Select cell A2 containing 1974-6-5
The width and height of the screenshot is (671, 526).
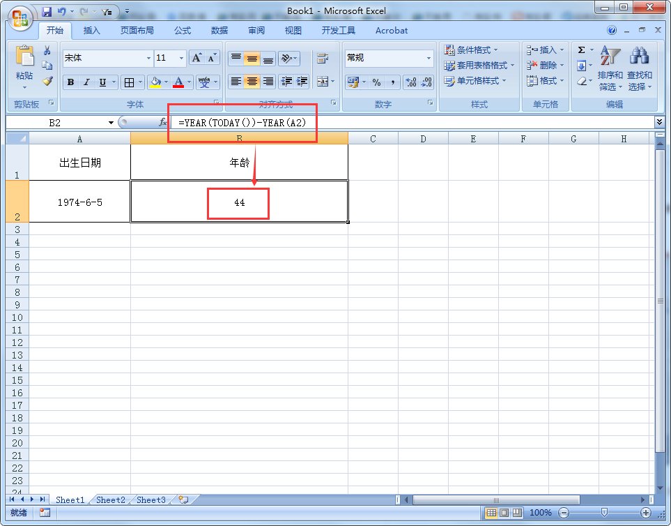tap(79, 202)
